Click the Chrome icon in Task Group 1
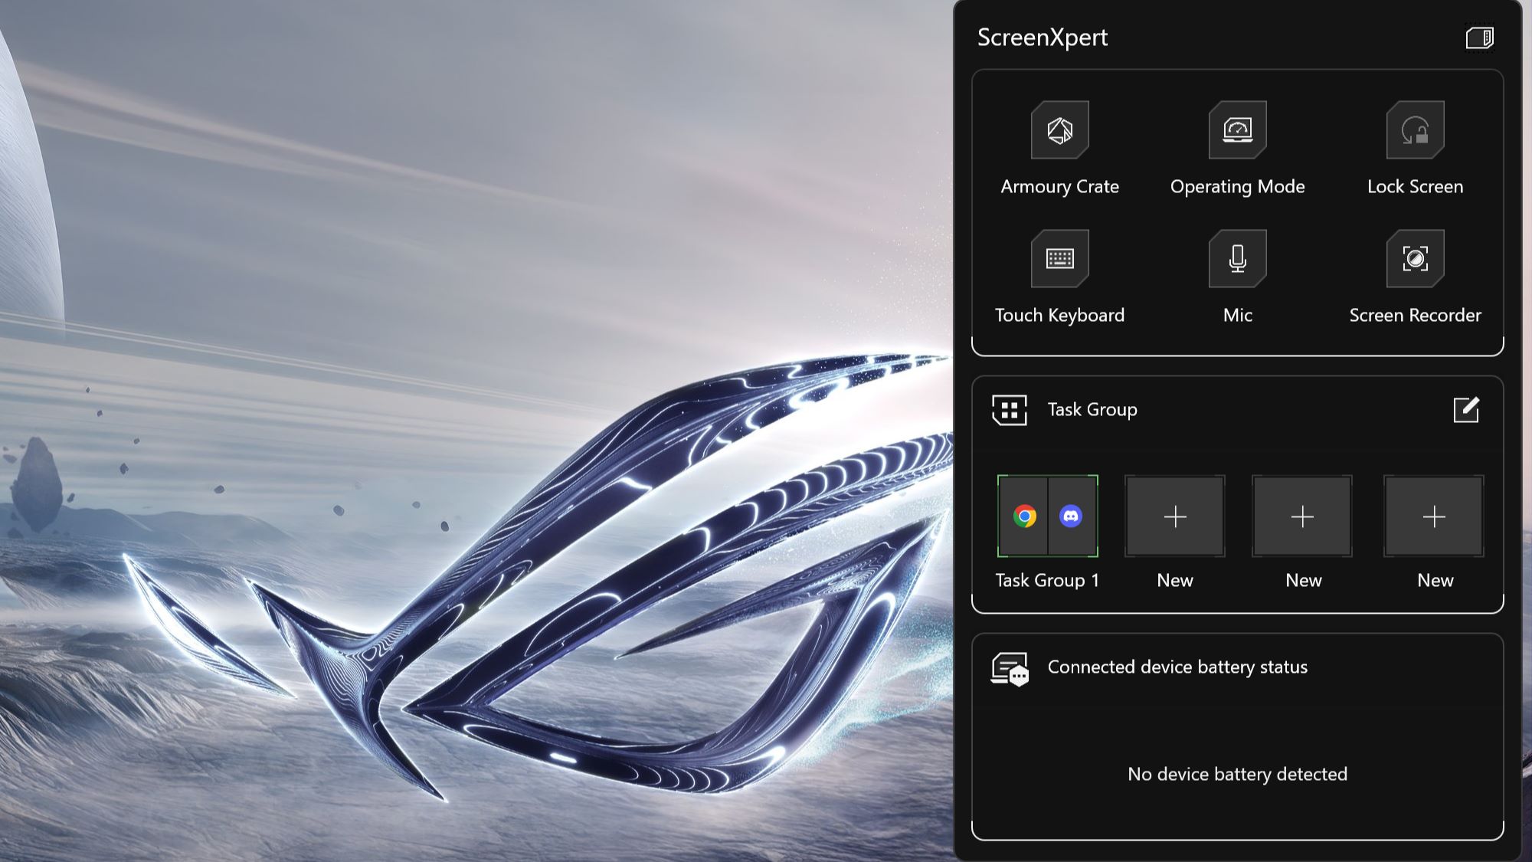Image resolution: width=1532 pixels, height=862 pixels. (x=1024, y=516)
